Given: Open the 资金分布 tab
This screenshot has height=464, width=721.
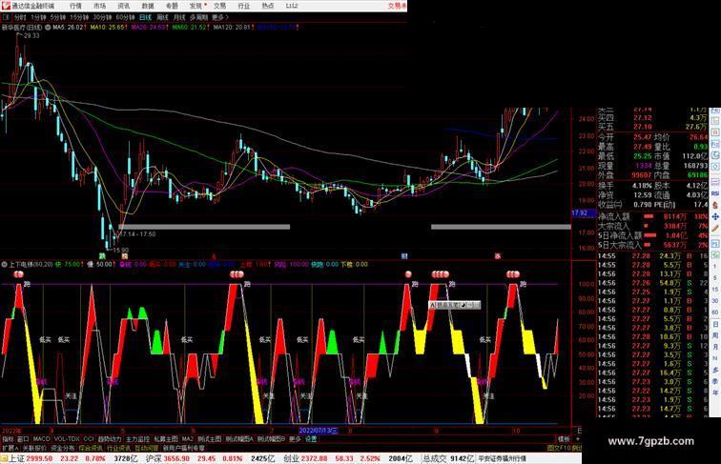Looking at the screenshot, I should coord(63,448).
